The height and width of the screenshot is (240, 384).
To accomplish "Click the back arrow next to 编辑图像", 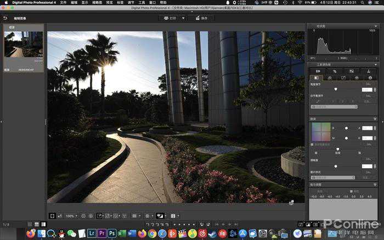I will click(5, 18).
